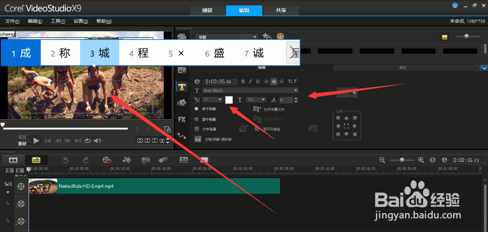Open the Graphic library icon
The width and height of the screenshot is (488, 232).
tap(182, 103)
